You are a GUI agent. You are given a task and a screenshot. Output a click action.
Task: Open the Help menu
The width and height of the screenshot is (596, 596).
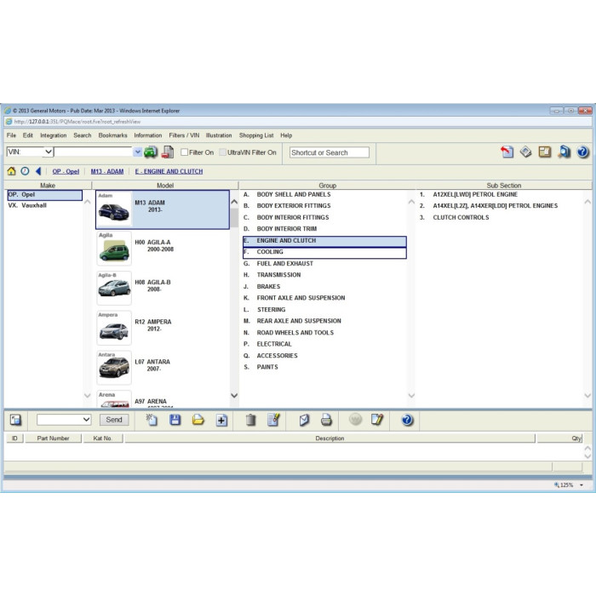(x=286, y=135)
